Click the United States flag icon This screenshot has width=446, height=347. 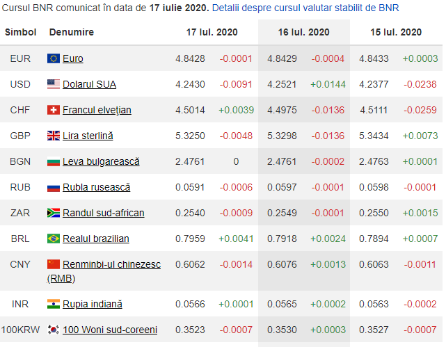coord(53,84)
